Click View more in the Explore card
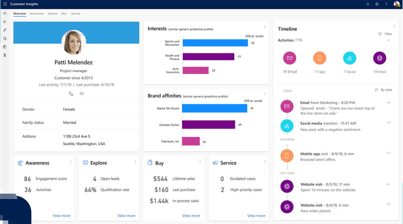 tap(126, 215)
